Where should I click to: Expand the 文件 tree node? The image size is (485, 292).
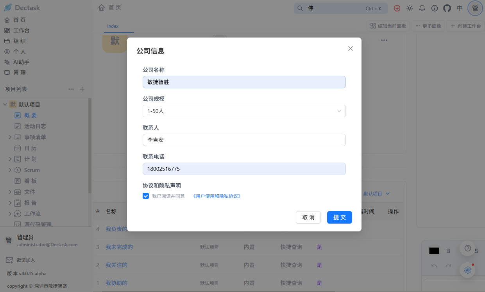[x=10, y=192]
